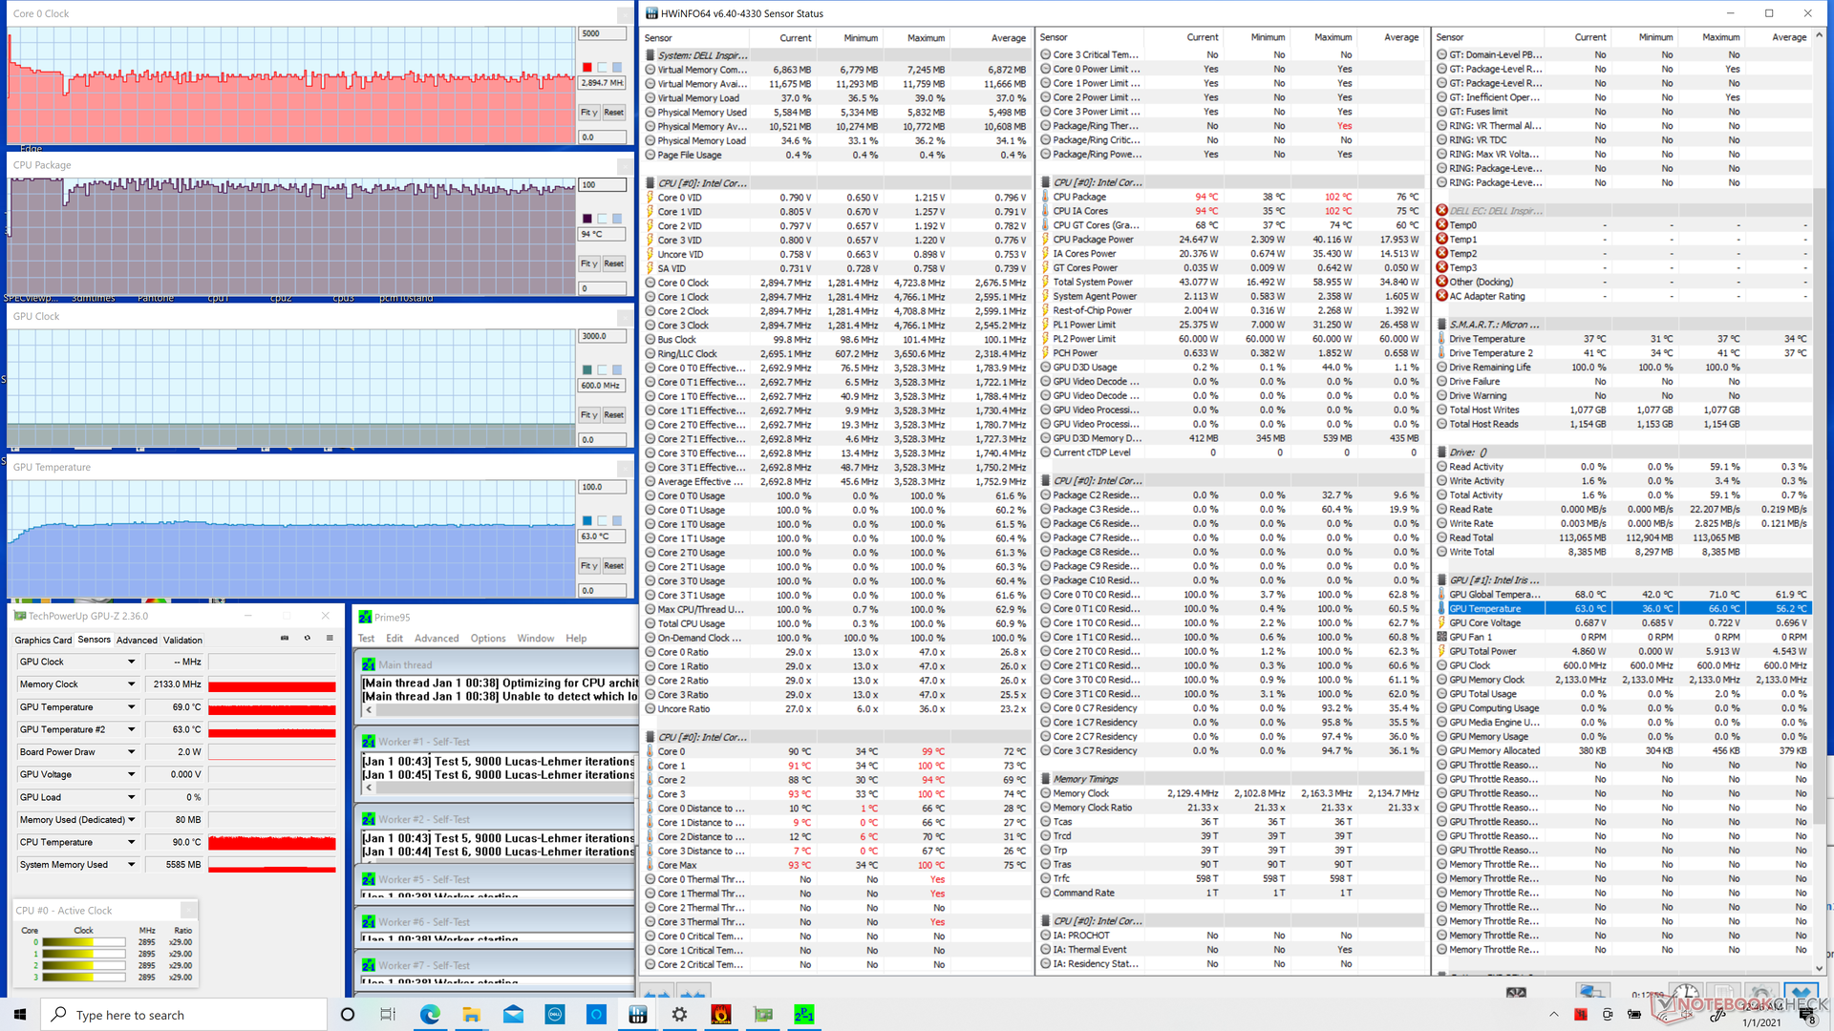Select the blue swatch in GPU Temperature graph
The width and height of the screenshot is (1834, 1031).
coord(586,520)
